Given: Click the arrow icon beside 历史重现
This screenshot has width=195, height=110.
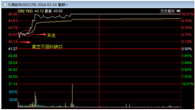Looking at the screenshot, I should coord(178,11).
